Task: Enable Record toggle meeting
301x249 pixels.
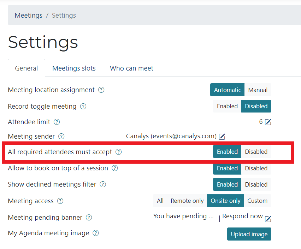Action: 227,106
